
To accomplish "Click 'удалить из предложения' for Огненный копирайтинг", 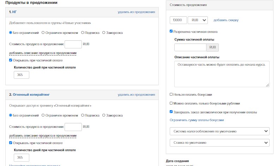I will pos(136,95).
